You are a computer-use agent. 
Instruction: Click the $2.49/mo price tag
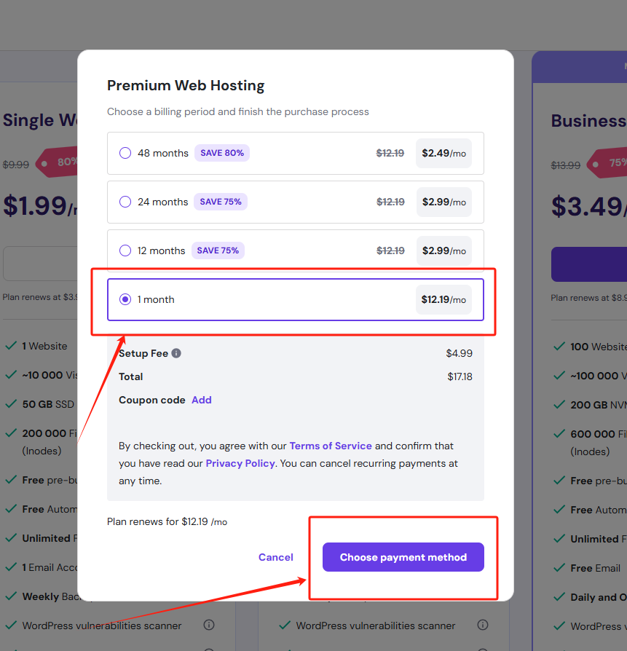[x=443, y=153]
